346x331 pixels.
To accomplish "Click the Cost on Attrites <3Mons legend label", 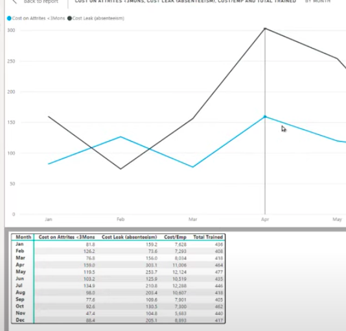I will (x=38, y=18).
